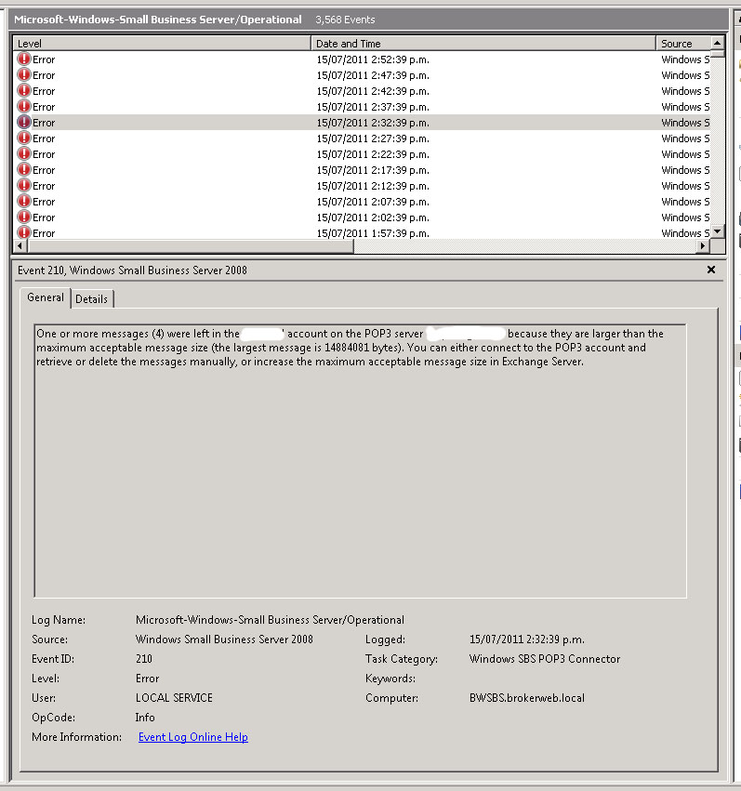Click the Source column header
Screen dimensions: 741x791
point(683,44)
